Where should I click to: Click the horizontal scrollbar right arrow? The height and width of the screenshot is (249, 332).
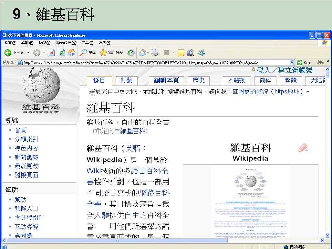click(x=322, y=240)
